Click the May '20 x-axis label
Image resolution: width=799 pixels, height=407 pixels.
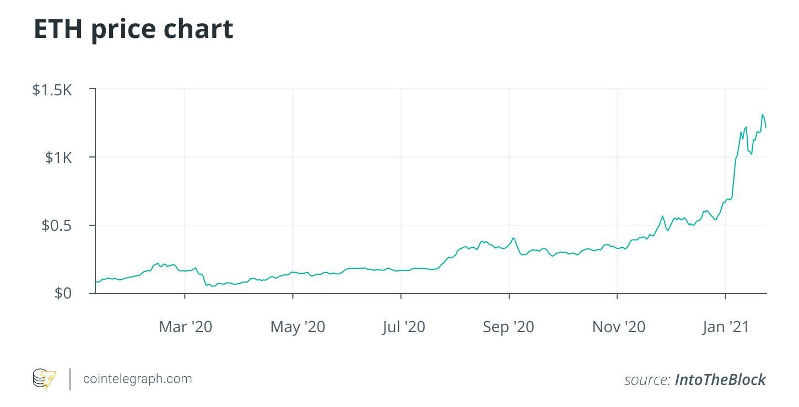298,327
